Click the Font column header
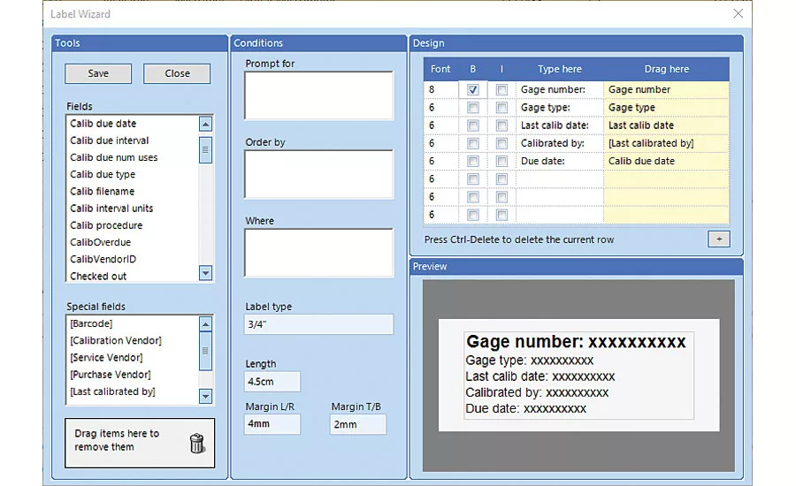796x486 pixels. pos(440,69)
